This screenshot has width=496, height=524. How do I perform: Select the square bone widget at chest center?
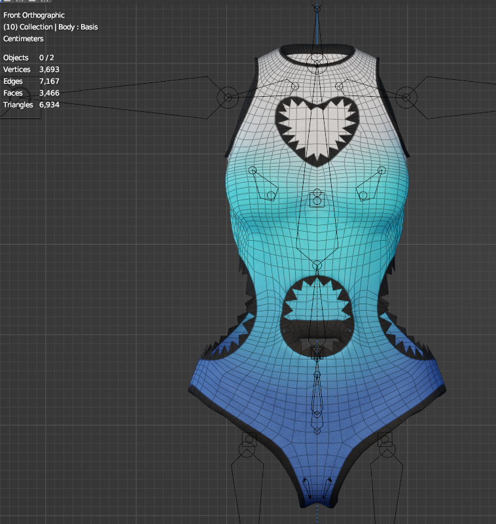tap(317, 200)
